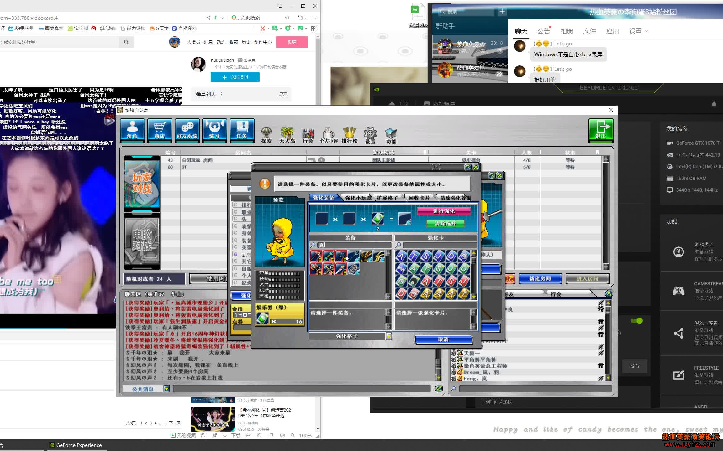Select the 头 radio button option

tap(235, 219)
